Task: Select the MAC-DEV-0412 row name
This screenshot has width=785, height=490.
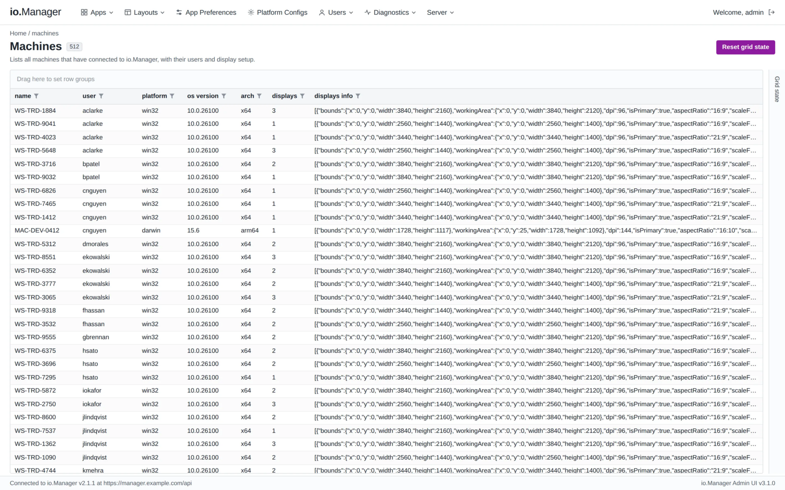Action: (37, 231)
